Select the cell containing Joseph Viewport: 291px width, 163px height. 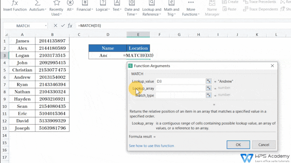pos(22,128)
